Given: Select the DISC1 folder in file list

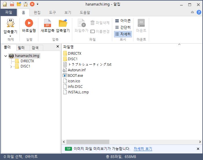Looking at the screenshot, I should pos(70,59).
